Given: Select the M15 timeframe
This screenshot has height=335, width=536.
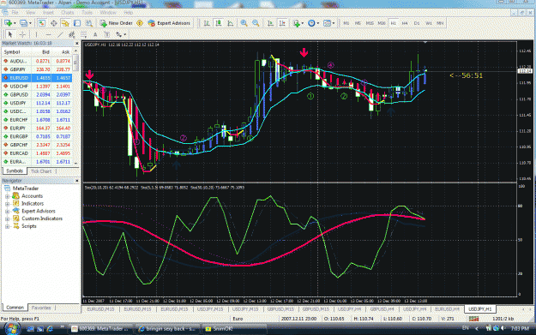Looking at the screenshot, I should [370, 23].
